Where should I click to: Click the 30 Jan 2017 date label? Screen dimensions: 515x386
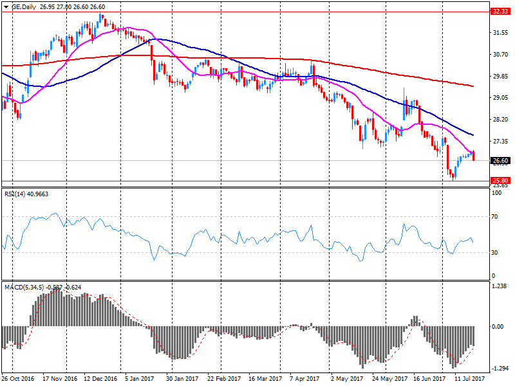(182, 379)
